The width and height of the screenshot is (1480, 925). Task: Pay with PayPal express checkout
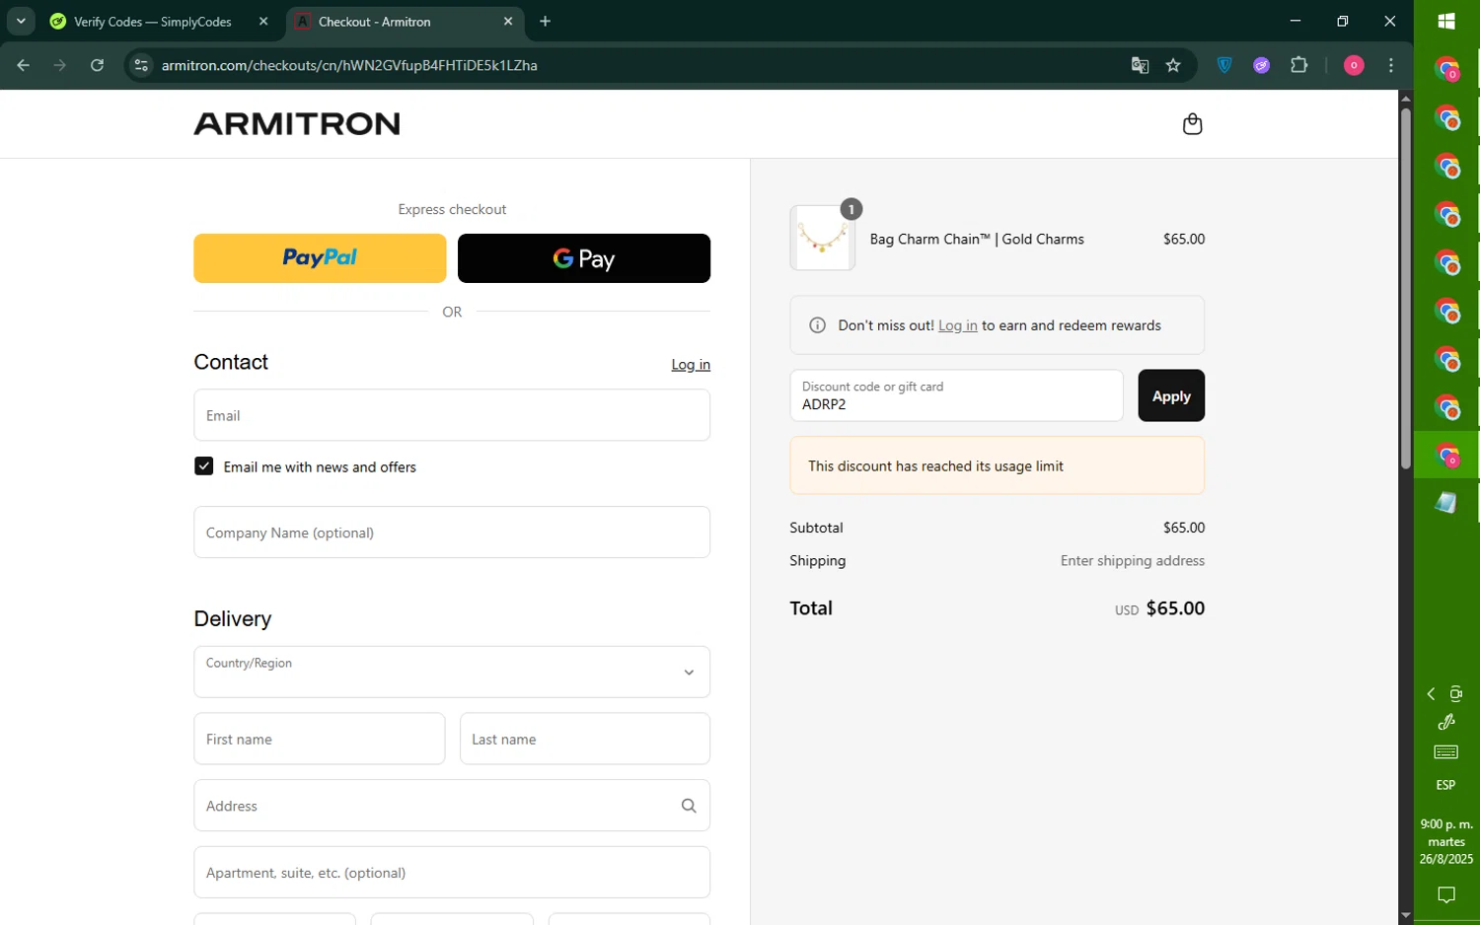[320, 258]
